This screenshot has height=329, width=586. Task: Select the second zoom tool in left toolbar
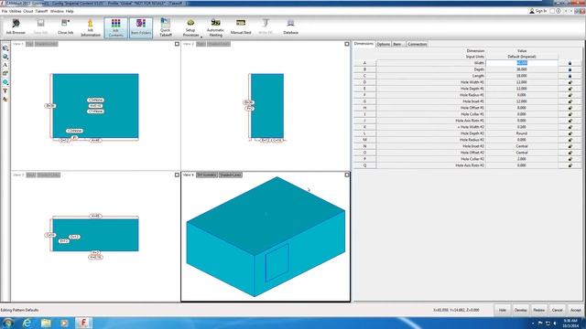pyautogui.click(x=5, y=57)
